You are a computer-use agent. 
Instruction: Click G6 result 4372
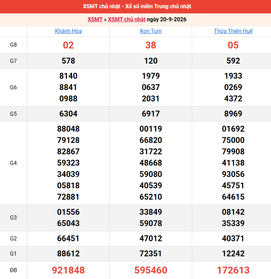pyautogui.click(x=233, y=99)
